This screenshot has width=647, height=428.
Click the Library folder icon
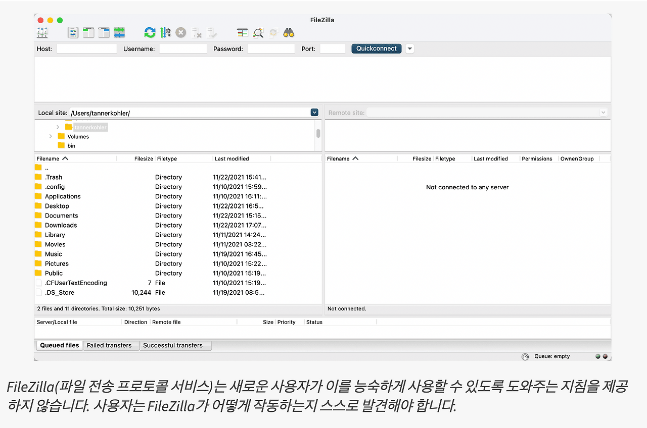pyautogui.click(x=38, y=235)
